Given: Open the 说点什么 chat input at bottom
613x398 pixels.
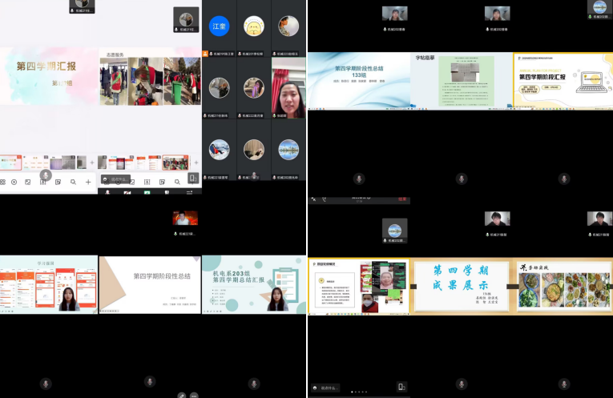Looking at the screenshot, I should (x=325, y=388).
